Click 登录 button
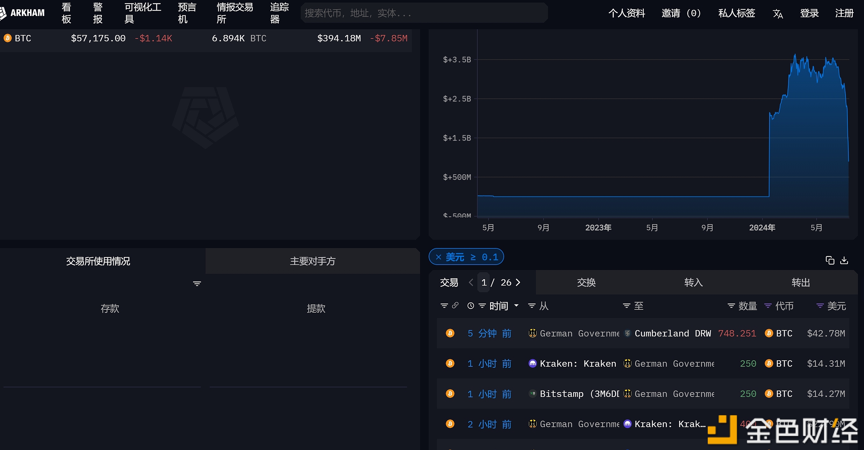Viewport: 864px width, 450px height. 809,13
